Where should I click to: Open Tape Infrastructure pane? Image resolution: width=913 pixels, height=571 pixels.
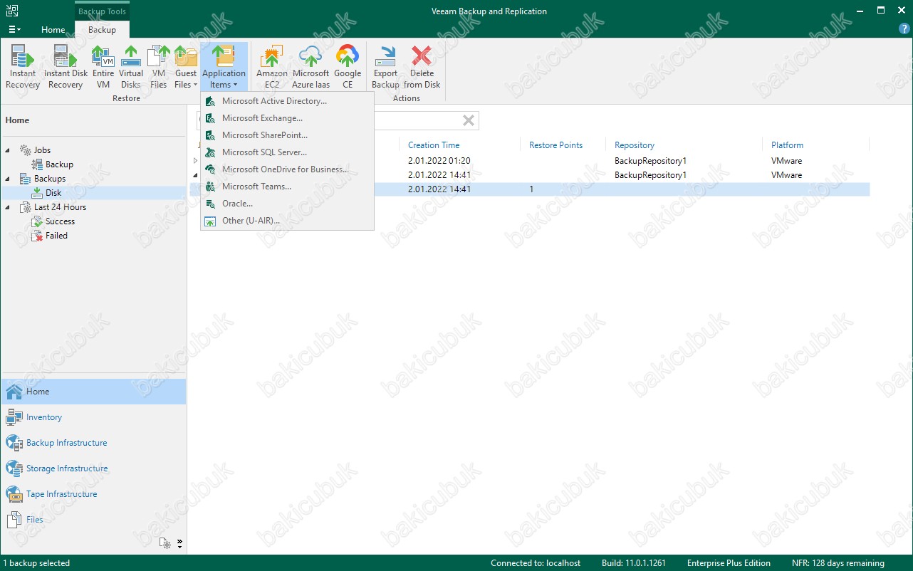coord(93,494)
